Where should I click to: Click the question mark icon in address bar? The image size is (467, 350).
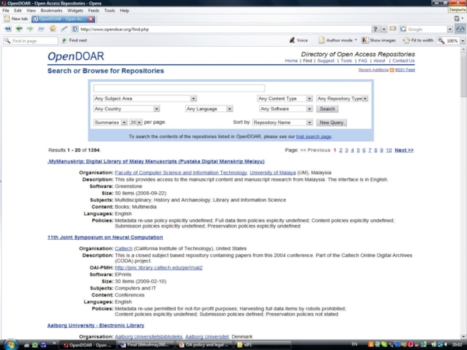375,29
